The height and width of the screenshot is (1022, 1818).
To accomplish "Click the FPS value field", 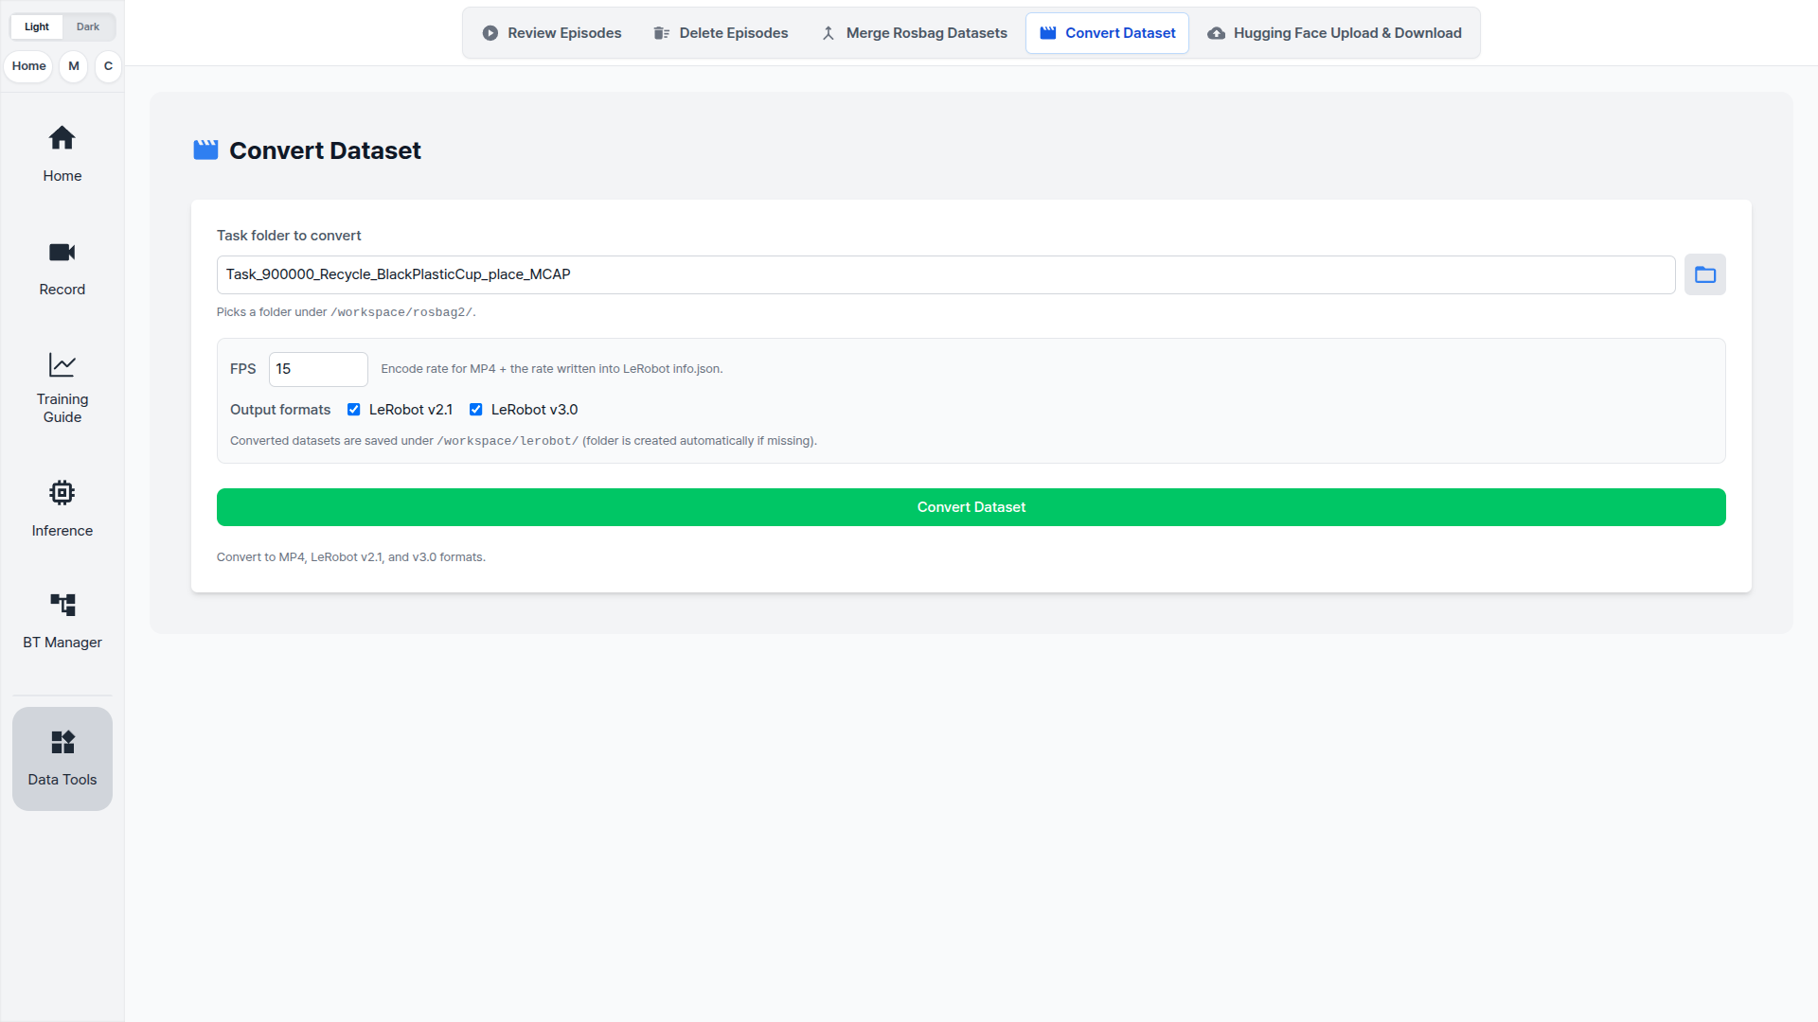I will (x=318, y=369).
